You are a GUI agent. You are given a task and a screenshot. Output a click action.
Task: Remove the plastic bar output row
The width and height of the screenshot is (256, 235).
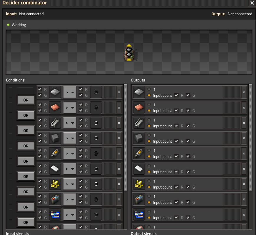[244, 169]
